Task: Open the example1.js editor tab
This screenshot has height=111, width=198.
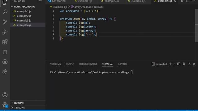Action: click(85, 1)
